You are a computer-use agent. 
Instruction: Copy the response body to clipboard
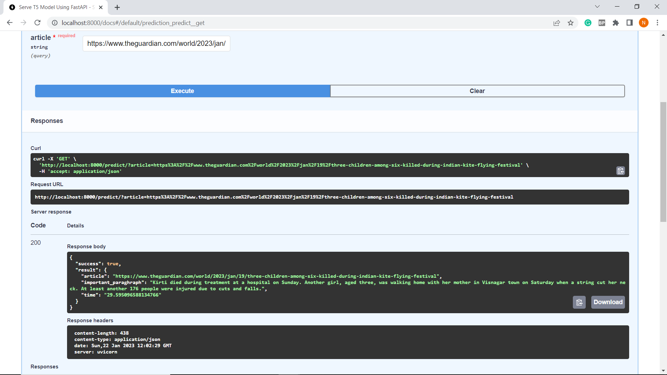pyautogui.click(x=579, y=302)
